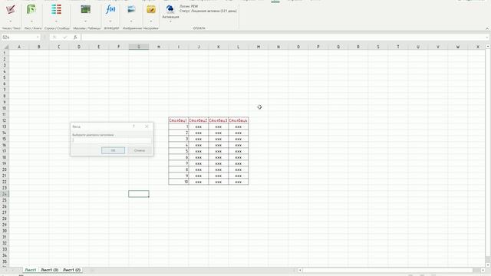Select row header 1
491x276 pixels.
pos(5,53)
